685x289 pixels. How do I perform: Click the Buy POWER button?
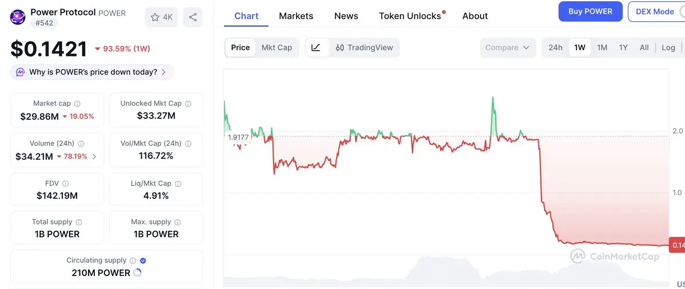(x=590, y=11)
